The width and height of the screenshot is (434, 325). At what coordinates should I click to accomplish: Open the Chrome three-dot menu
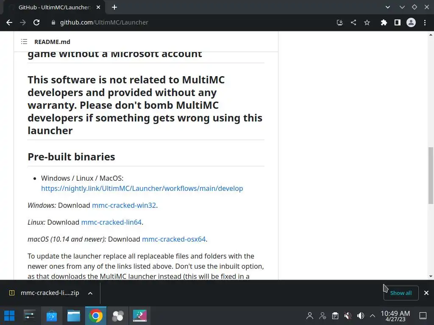(x=425, y=22)
